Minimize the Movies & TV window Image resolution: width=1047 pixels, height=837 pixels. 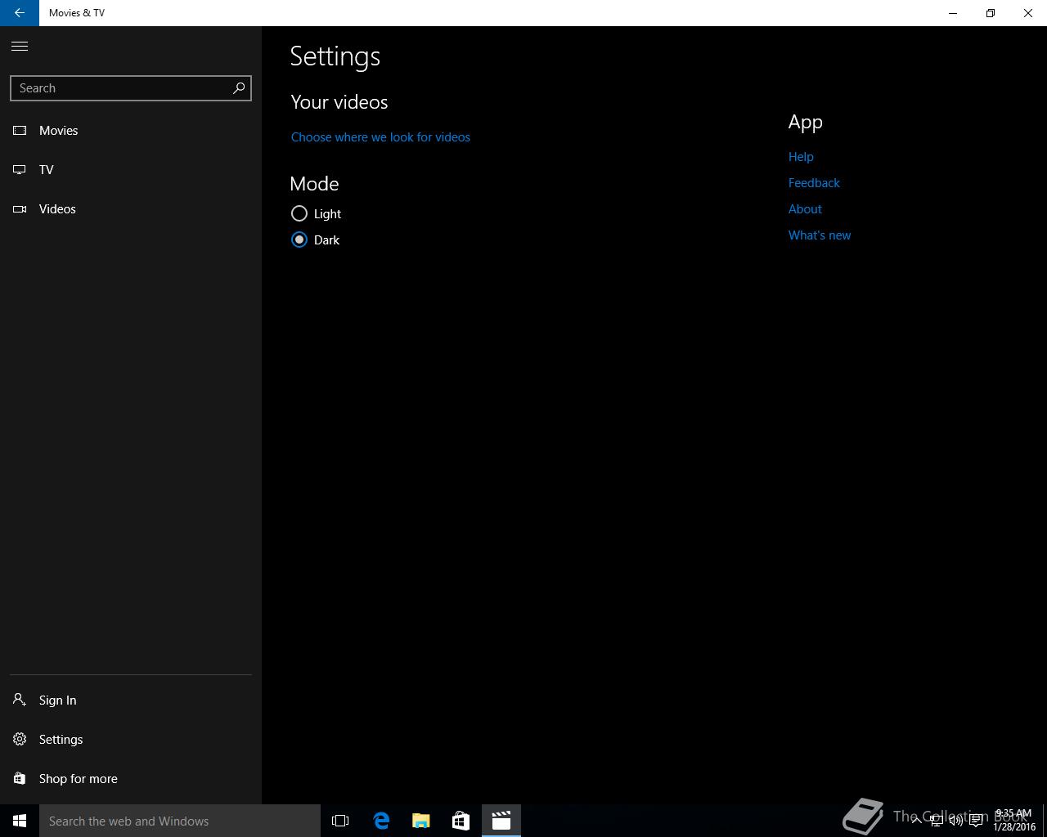(953, 13)
